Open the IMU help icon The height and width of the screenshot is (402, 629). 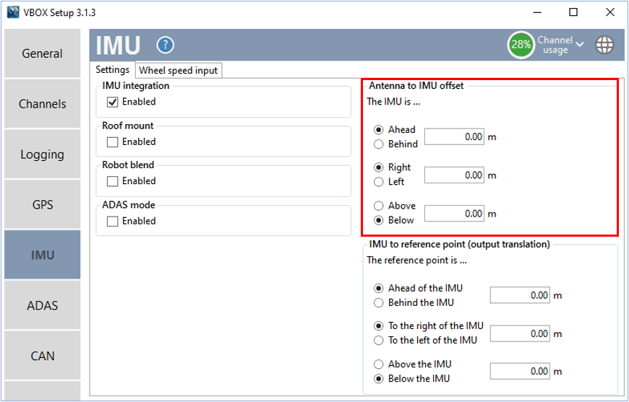[x=166, y=45]
